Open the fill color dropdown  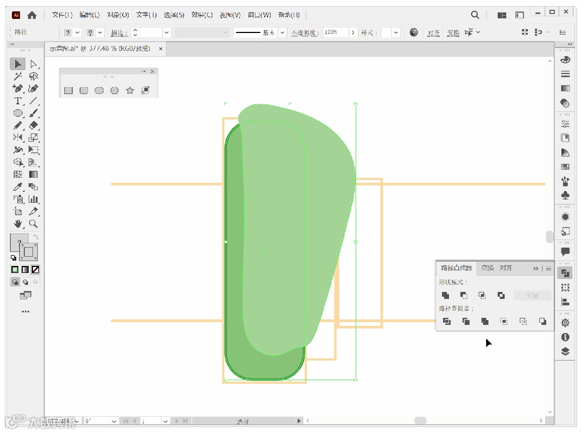[x=77, y=33]
